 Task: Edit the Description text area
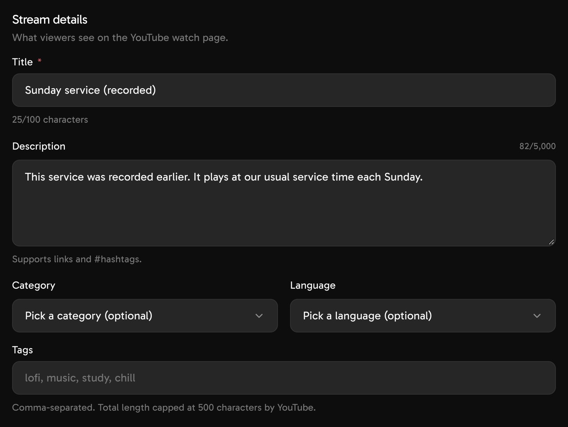click(x=284, y=203)
